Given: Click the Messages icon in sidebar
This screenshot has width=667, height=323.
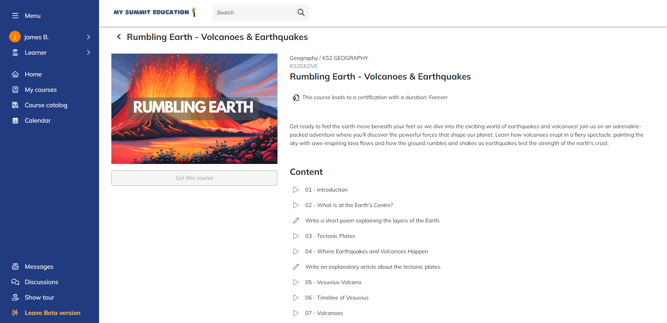Looking at the screenshot, I should (15, 267).
